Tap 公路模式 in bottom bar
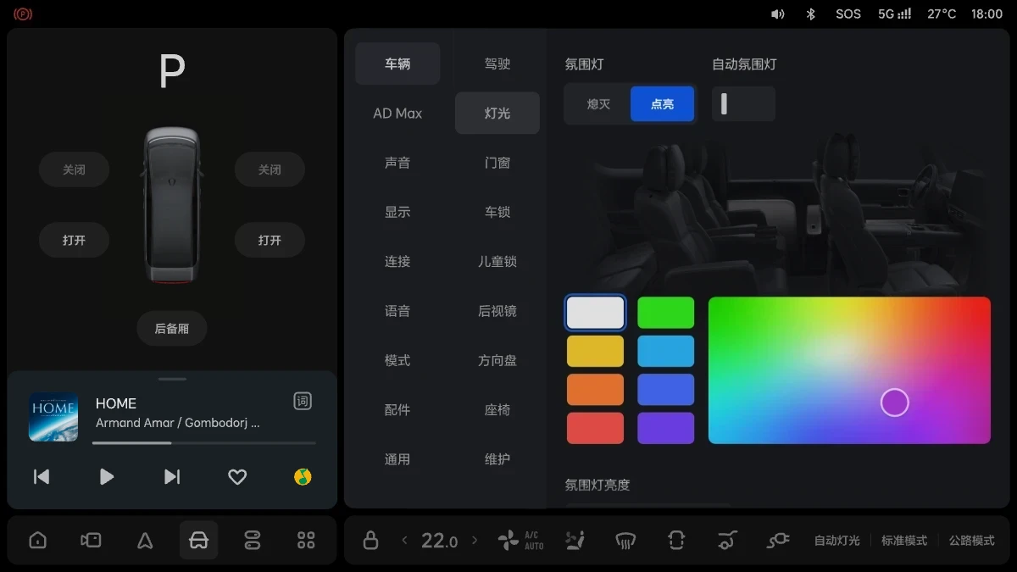Image resolution: width=1017 pixels, height=572 pixels. [x=972, y=540]
